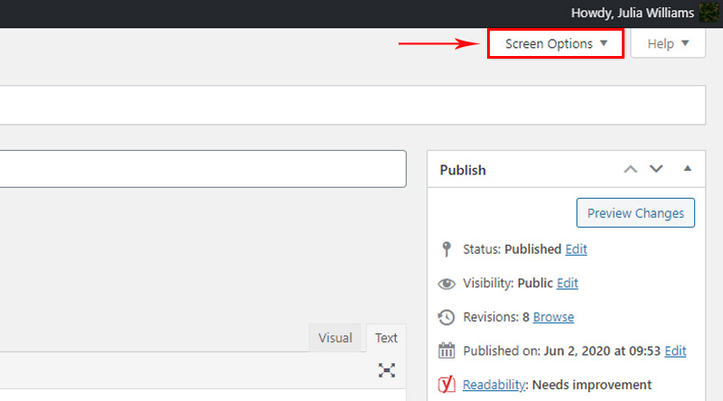Screen dimensions: 723x401
Task: Toggle distraction-free fullscreen writing mode
Action: point(387,370)
